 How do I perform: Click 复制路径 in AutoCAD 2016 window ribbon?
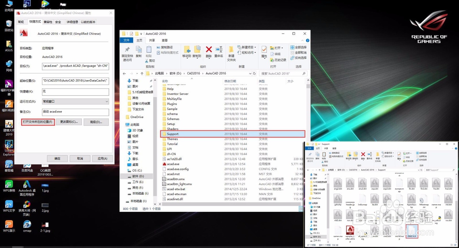pos(165,47)
